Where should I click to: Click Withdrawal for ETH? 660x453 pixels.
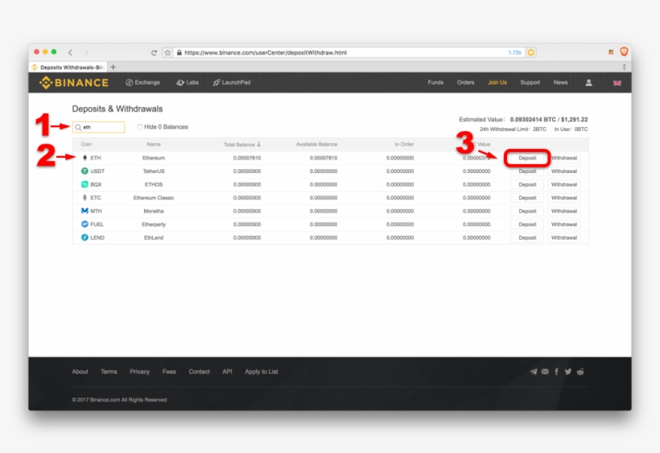click(x=563, y=159)
